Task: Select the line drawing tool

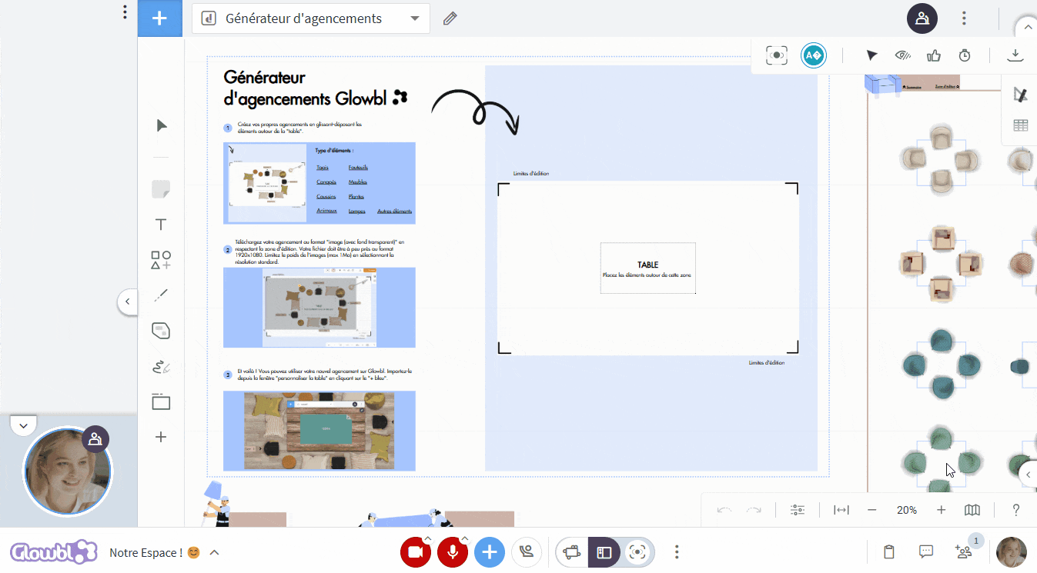Action: [161, 295]
